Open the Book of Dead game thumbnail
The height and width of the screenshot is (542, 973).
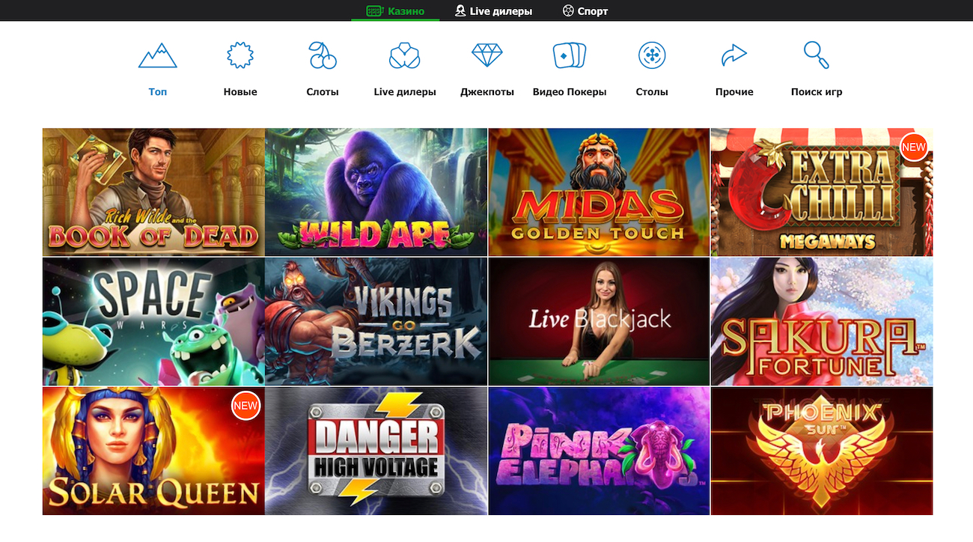point(153,192)
